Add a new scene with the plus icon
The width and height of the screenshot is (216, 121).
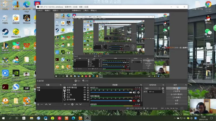coord(38,104)
